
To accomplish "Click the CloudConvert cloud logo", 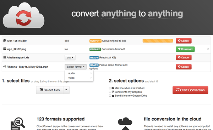I will coord(24,15).
